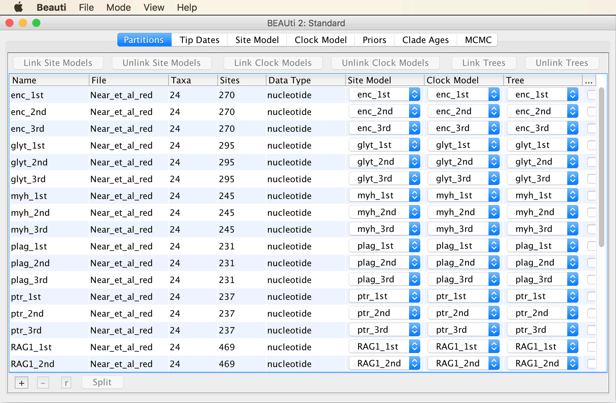
Task: Tick the checkbox on the enc_1st row
Action: [592, 95]
